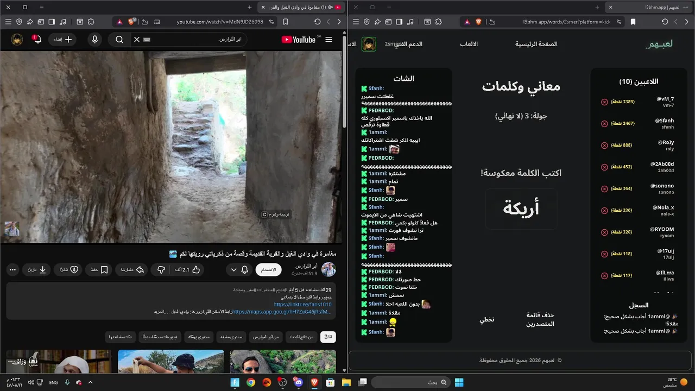Remove player @RYOOM with X icon
The width and height of the screenshot is (695, 391).
click(604, 232)
